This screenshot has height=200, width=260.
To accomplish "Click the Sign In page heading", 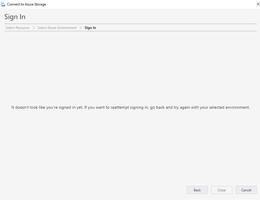I will tap(15, 17).
